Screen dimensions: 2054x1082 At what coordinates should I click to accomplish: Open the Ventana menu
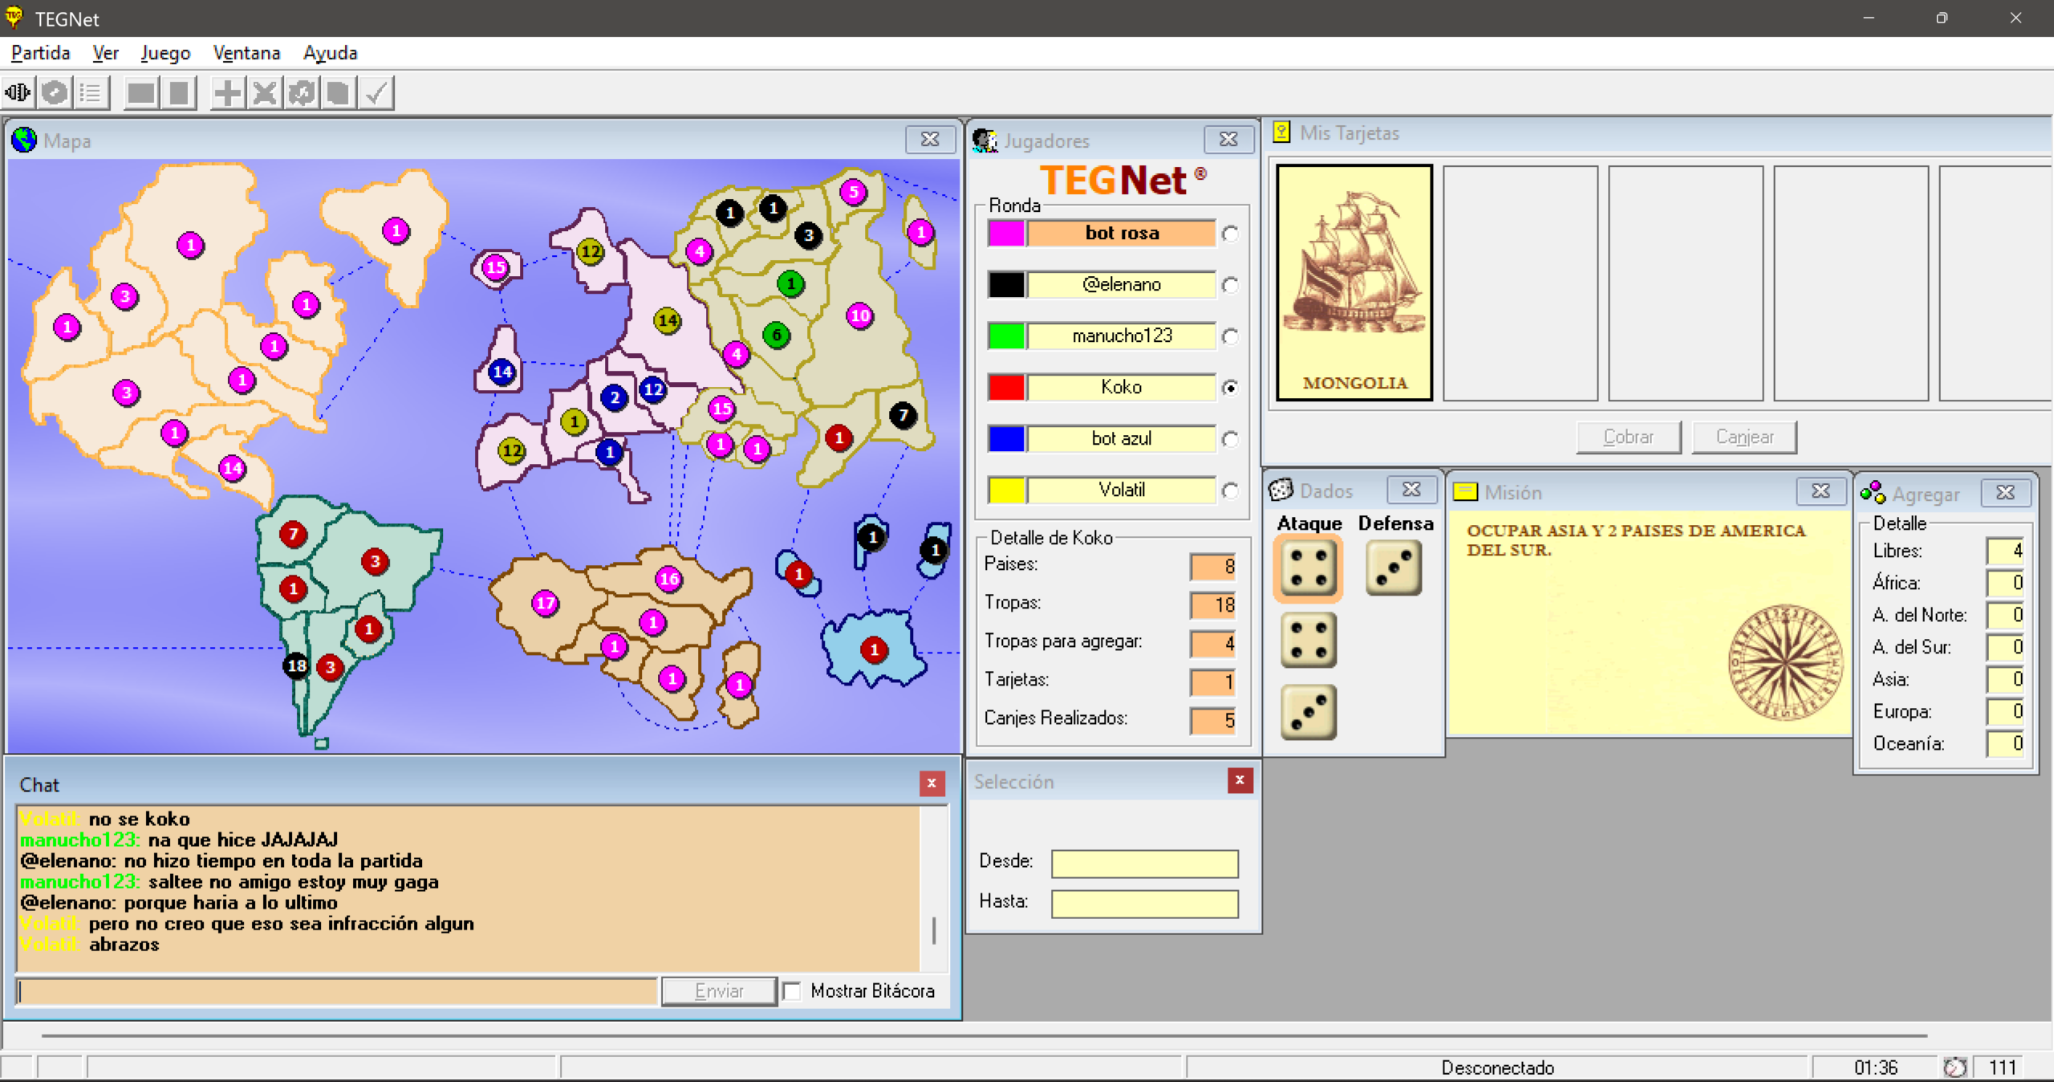click(246, 53)
